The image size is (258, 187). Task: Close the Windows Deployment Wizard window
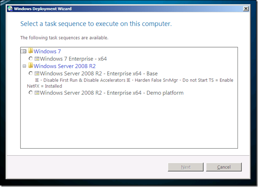click(x=246, y=8)
